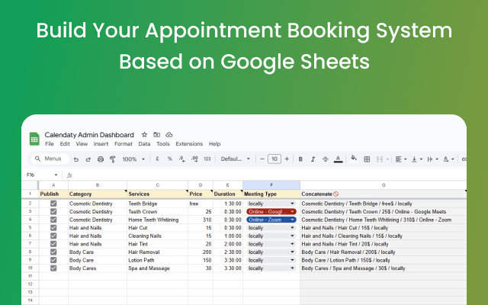
Task: Open the Insert menu
Action: coord(101,144)
